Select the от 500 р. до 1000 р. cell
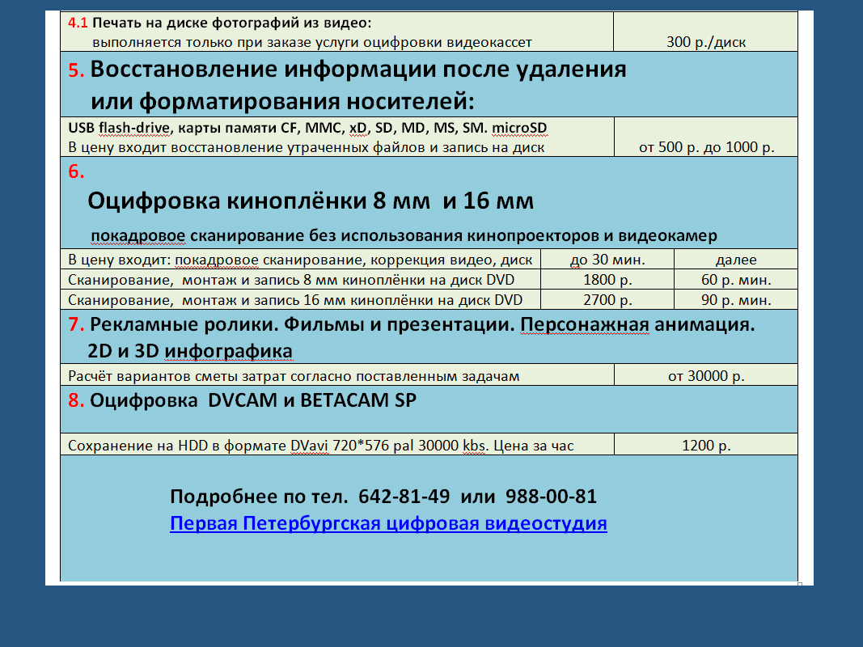 point(706,148)
